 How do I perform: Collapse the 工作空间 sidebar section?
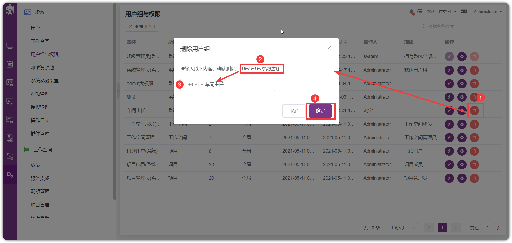pyautogui.click(x=105, y=149)
